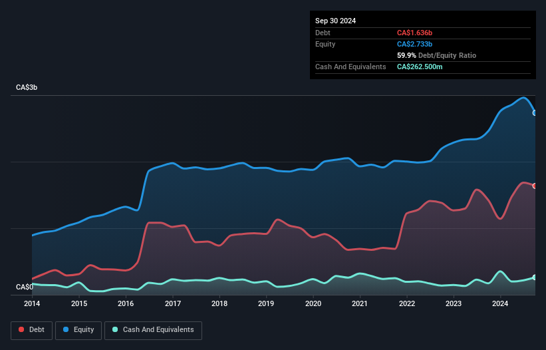Click the CA$262.500m cash value

click(x=420, y=67)
